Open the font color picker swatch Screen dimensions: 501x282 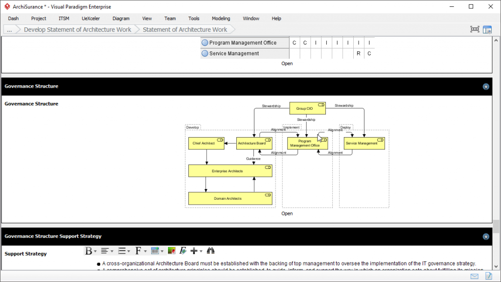tap(171, 251)
